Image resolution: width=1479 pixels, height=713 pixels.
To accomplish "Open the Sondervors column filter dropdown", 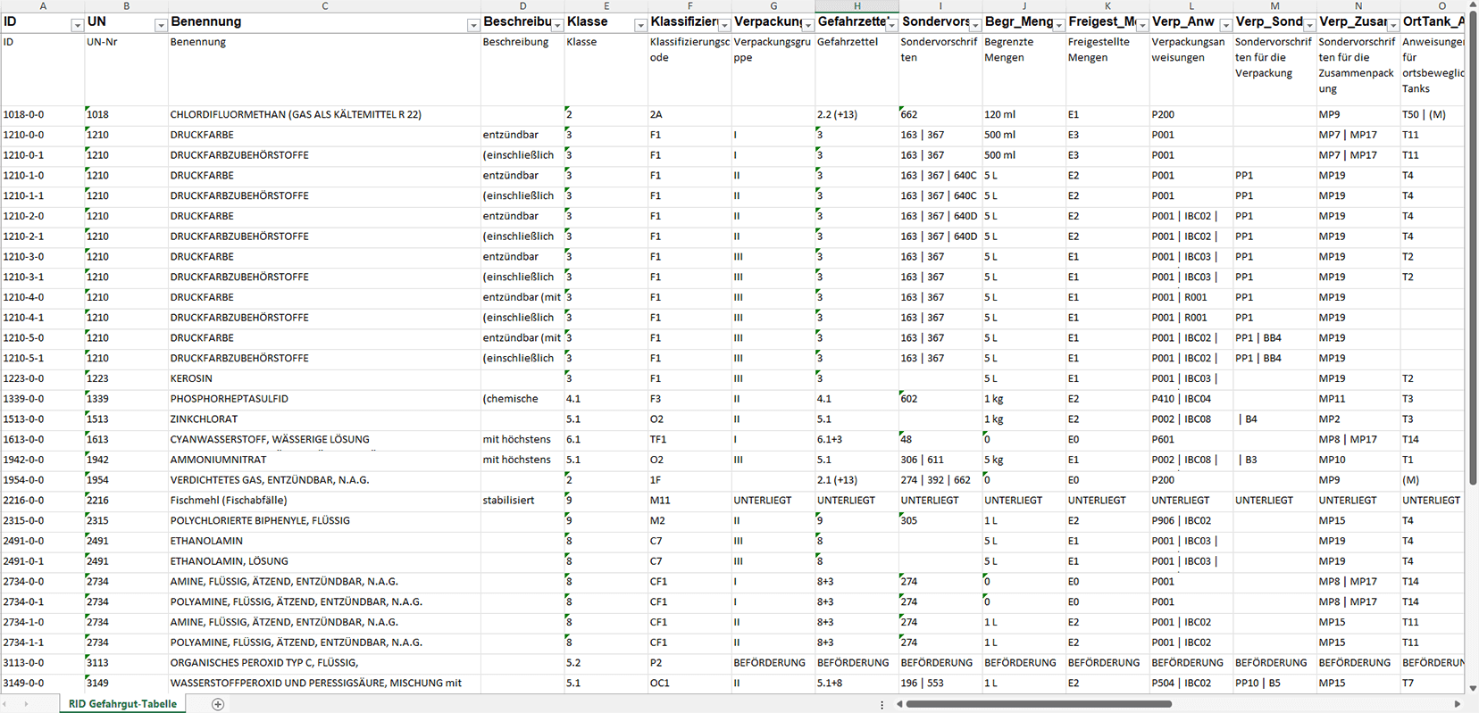I will pyautogui.click(x=975, y=25).
